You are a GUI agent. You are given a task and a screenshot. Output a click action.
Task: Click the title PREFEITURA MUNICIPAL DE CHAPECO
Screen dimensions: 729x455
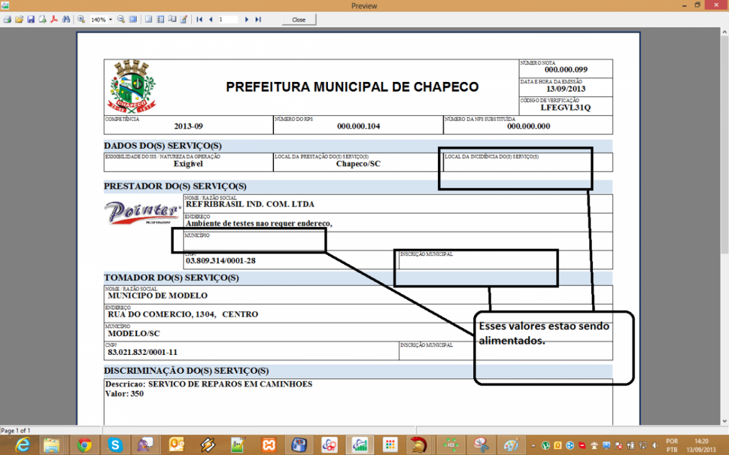click(x=352, y=87)
